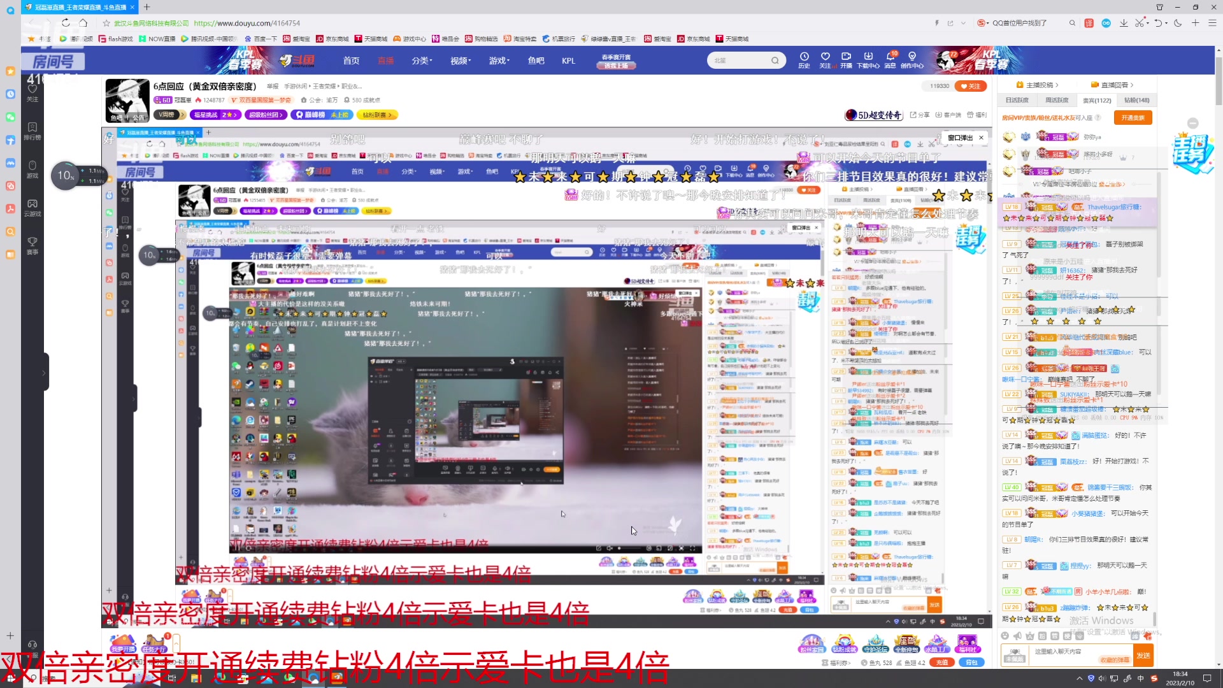This screenshot has width=1223, height=688.
Task: Expand the 游戏 navigation dropdown
Action: tap(499, 61)
